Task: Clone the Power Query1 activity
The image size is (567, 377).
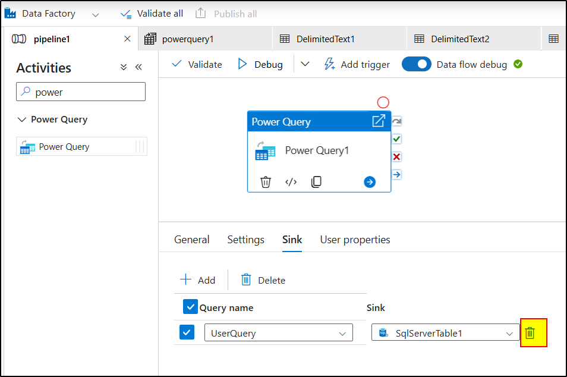Action: (x=316, y=182)
